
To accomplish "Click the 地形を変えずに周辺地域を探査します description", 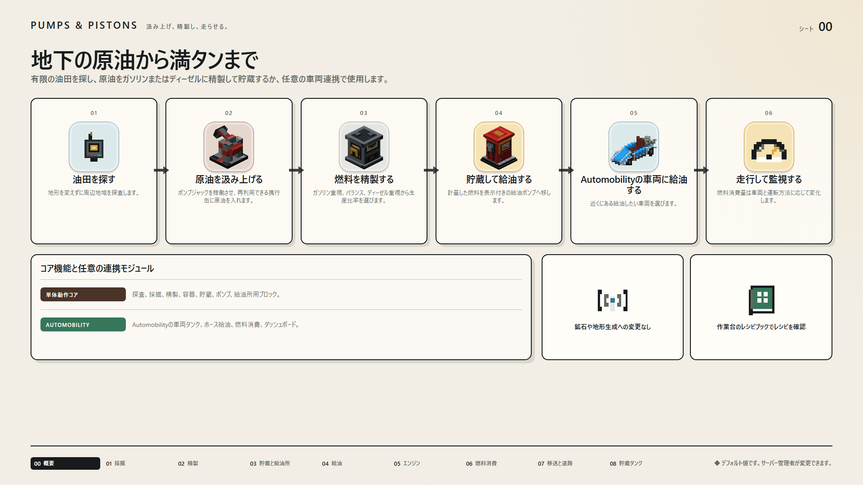I will 94,193.
